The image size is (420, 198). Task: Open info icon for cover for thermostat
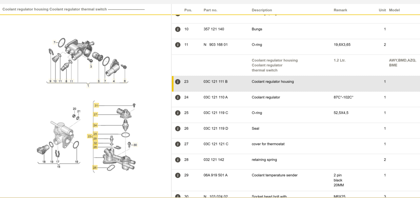coord(178,144)
